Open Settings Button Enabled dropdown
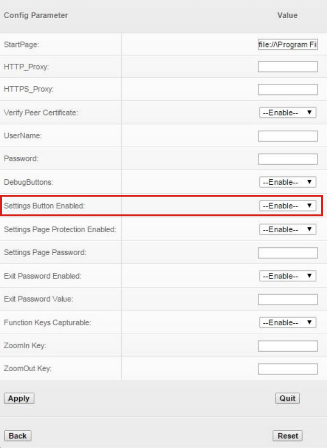Screen dimensions: 327x448 [x=288, y=206]
